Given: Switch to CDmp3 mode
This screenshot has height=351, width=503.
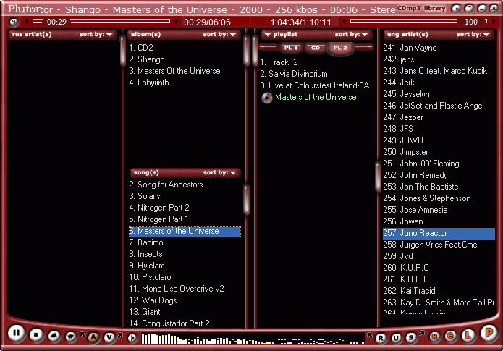Looking at the screenshot, I should click(x=409, y=8).
